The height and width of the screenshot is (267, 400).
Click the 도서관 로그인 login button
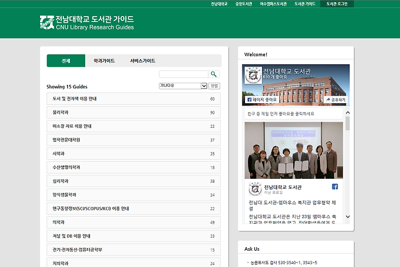click(x=337, y=4)
